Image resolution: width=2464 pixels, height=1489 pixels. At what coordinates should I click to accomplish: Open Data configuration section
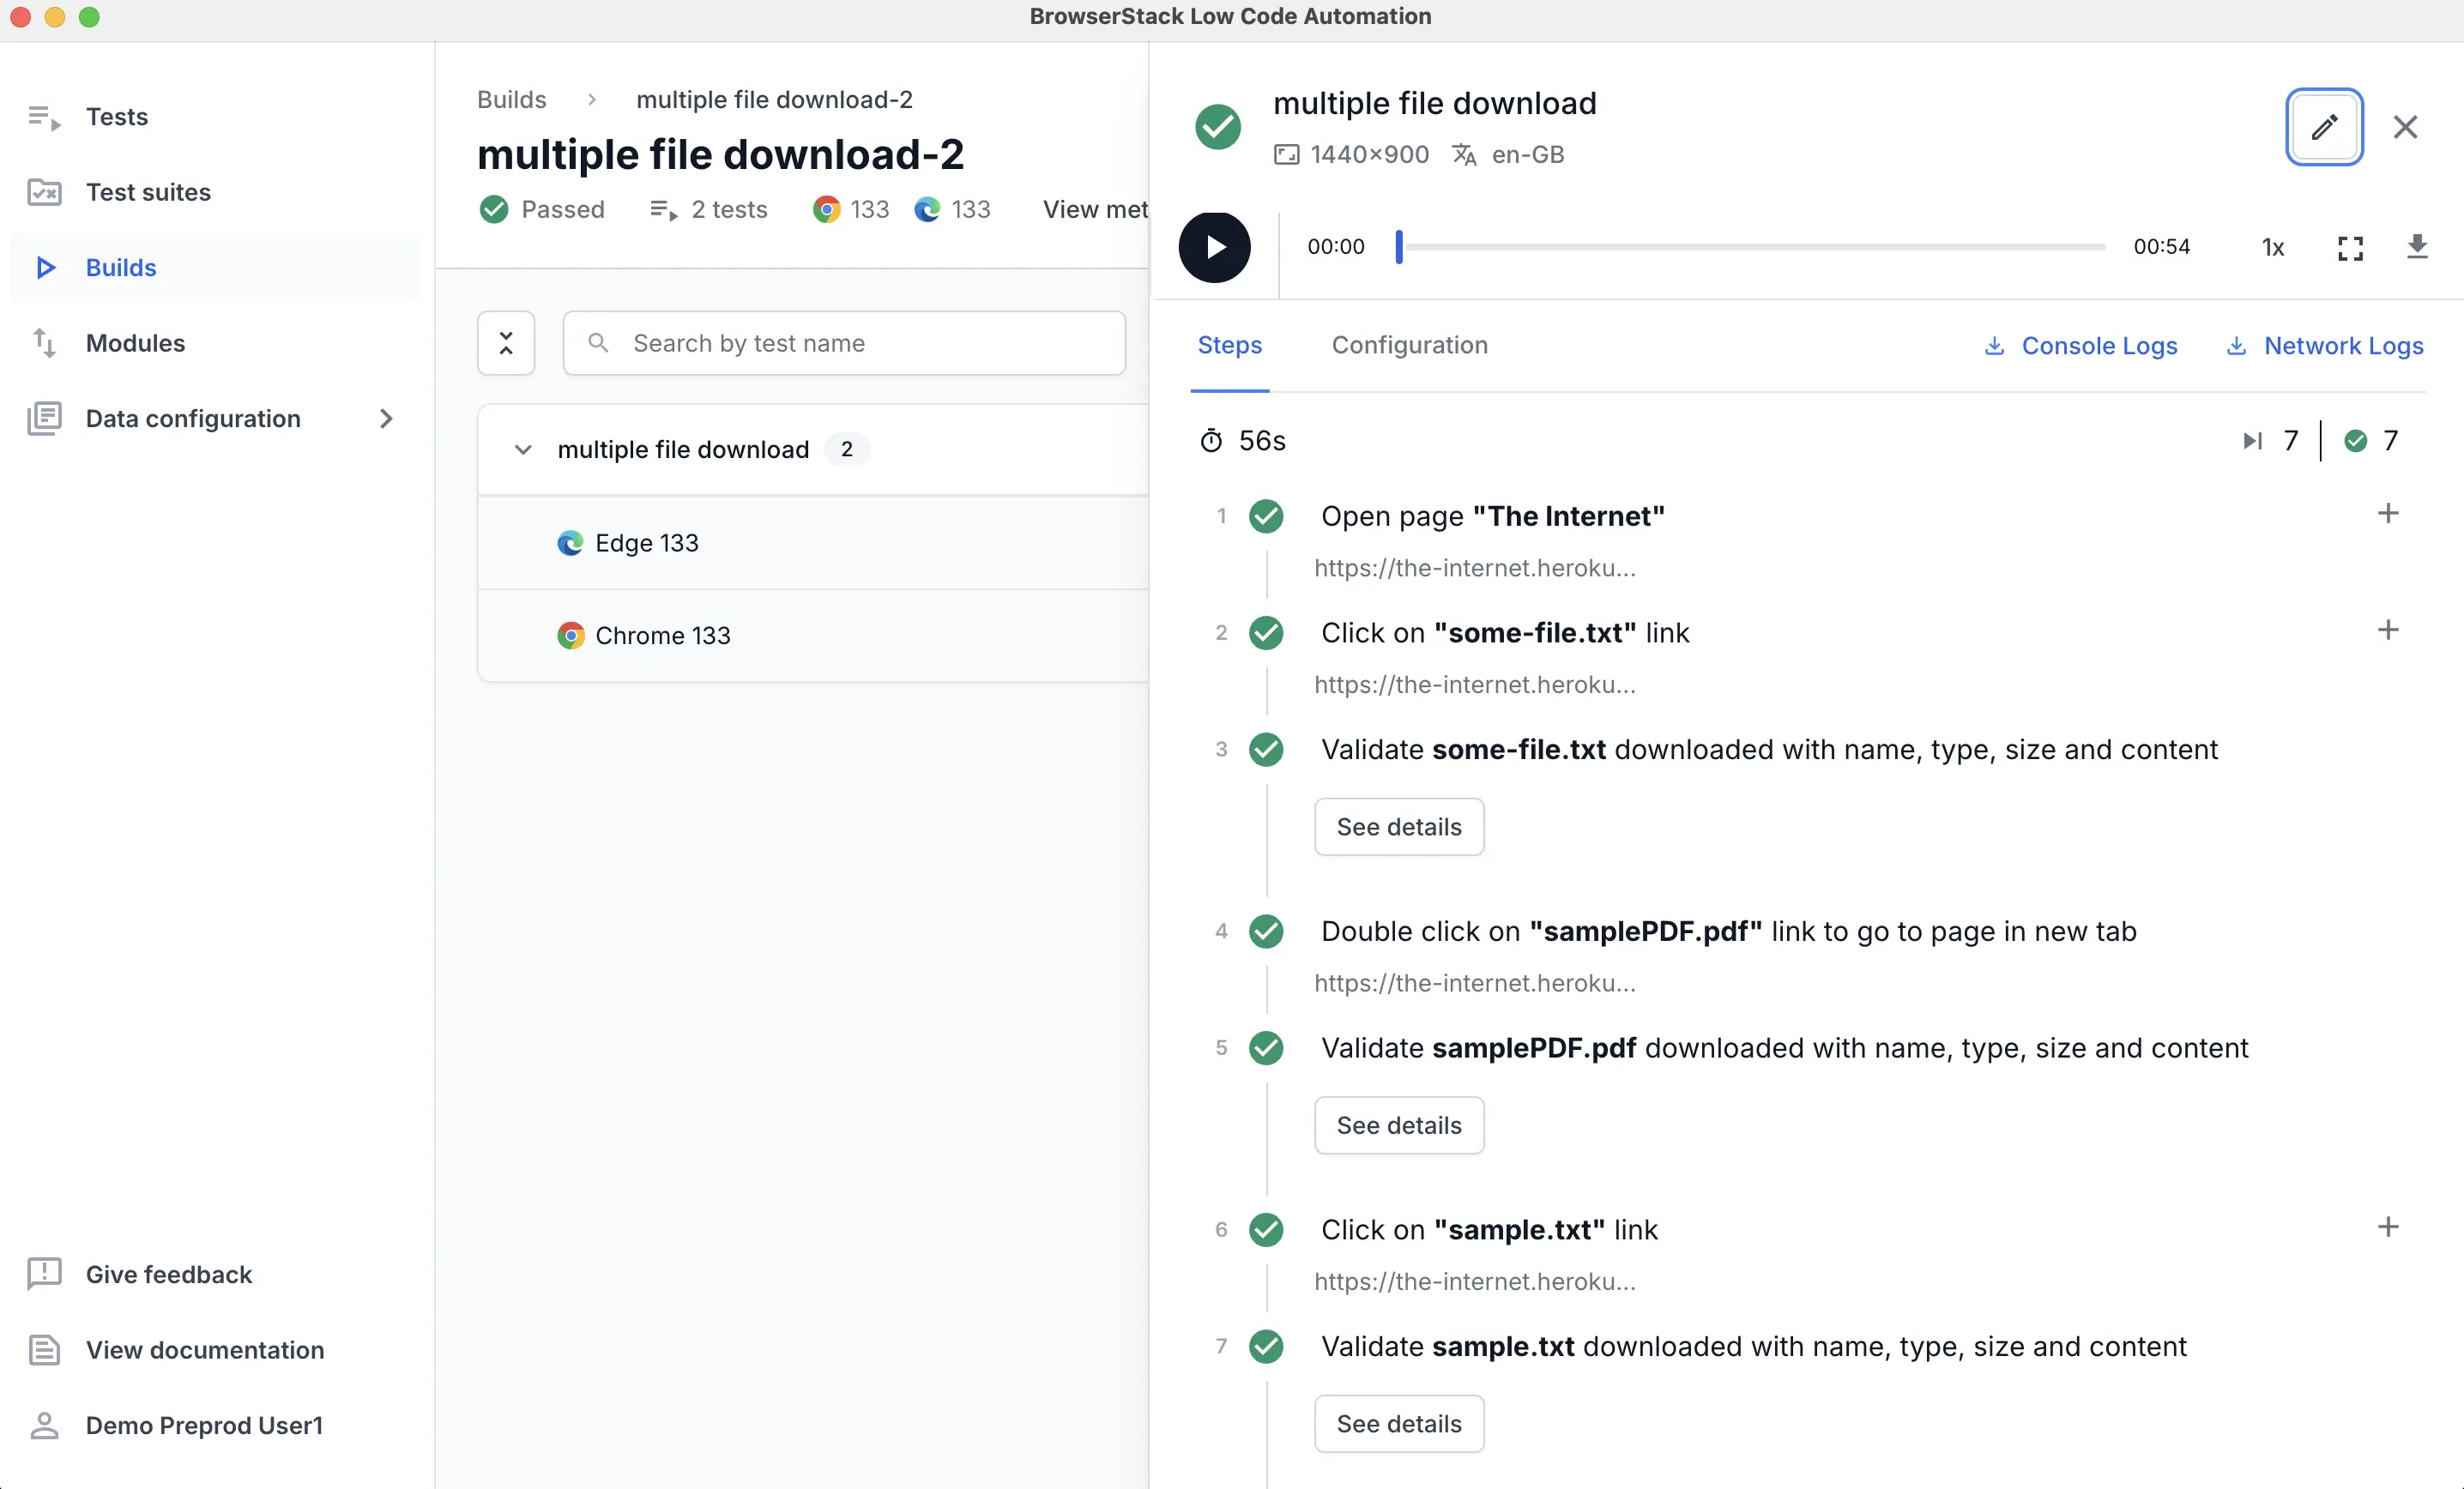pos(194,419)
